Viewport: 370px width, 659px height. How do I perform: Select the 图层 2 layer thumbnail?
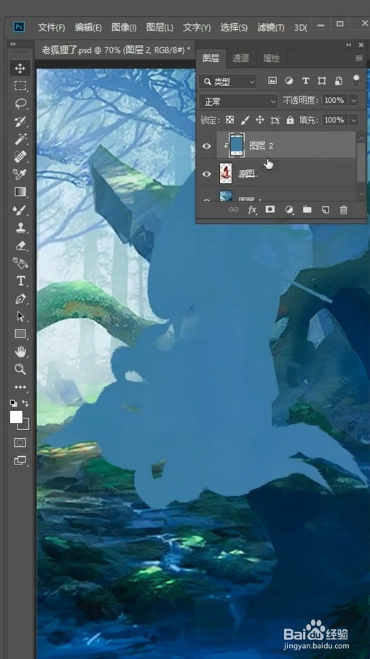pyautogui.click(x=237, y=145)
